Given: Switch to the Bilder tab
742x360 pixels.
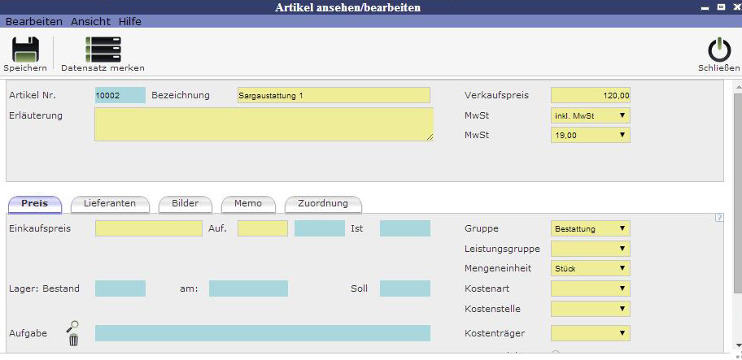Looking at the screenshot, I should (185, 203).
